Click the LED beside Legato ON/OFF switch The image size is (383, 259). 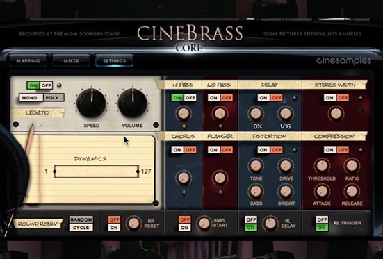(x=59, y=85)
